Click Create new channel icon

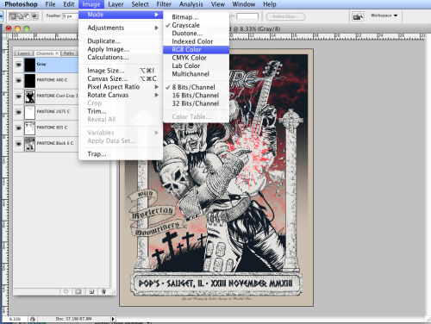91,291
